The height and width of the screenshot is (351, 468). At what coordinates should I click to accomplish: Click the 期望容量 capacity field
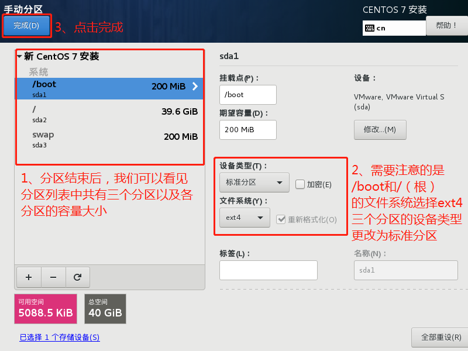point(247,130)
